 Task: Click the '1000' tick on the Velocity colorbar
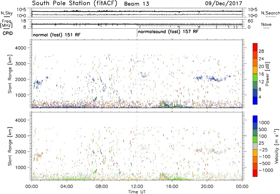click(264, 123)
